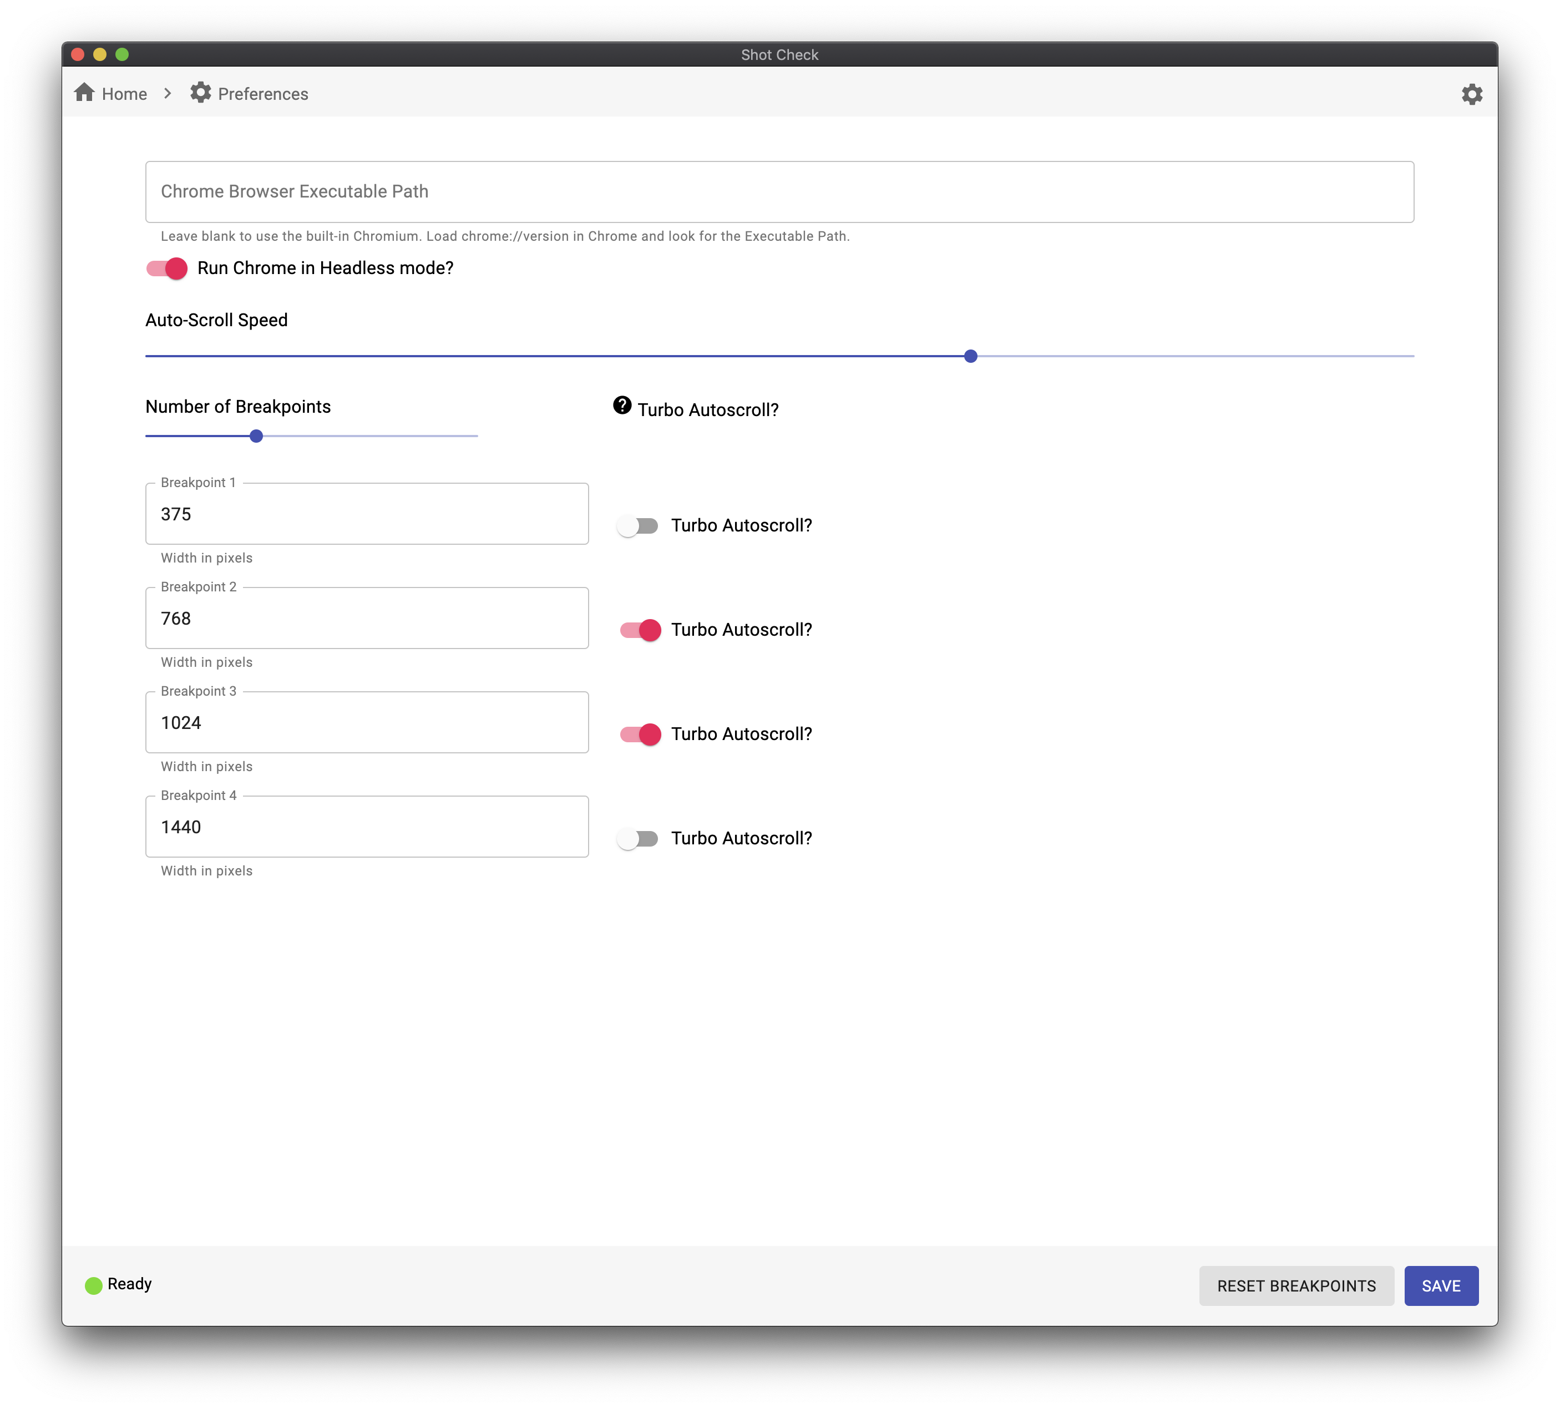Click the 'Ready' status text
This screenshot has height=1408, width=1560.
(x=129, y=1284)
